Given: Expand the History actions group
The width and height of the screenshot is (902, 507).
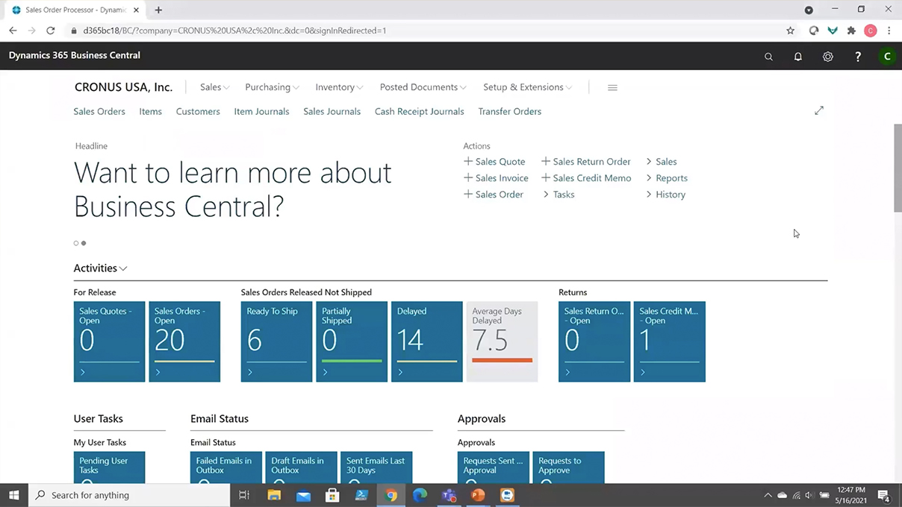Looking at the screenshot, I should tap(665, 195).
